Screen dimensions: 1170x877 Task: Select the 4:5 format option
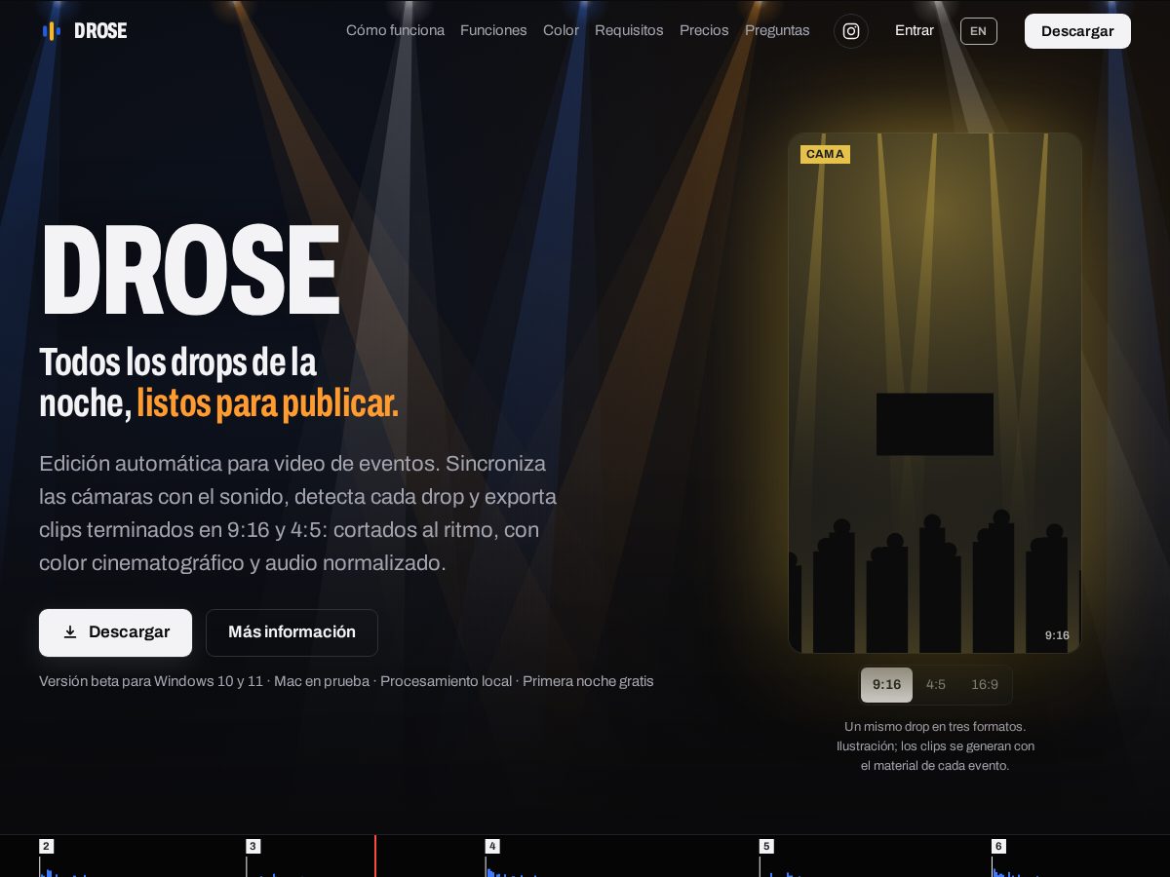point(936,685)
